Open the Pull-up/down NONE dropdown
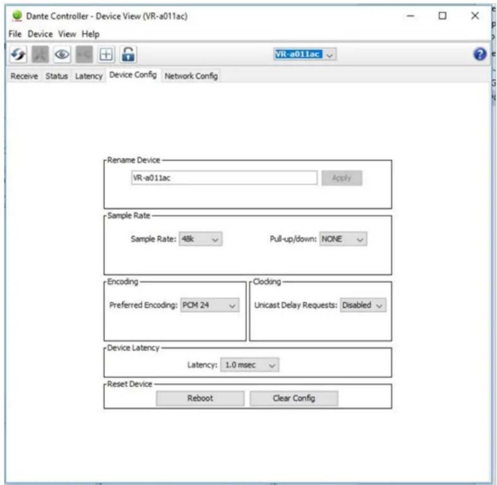This screenshot has width=497, height=485. (x=343, y=239)
